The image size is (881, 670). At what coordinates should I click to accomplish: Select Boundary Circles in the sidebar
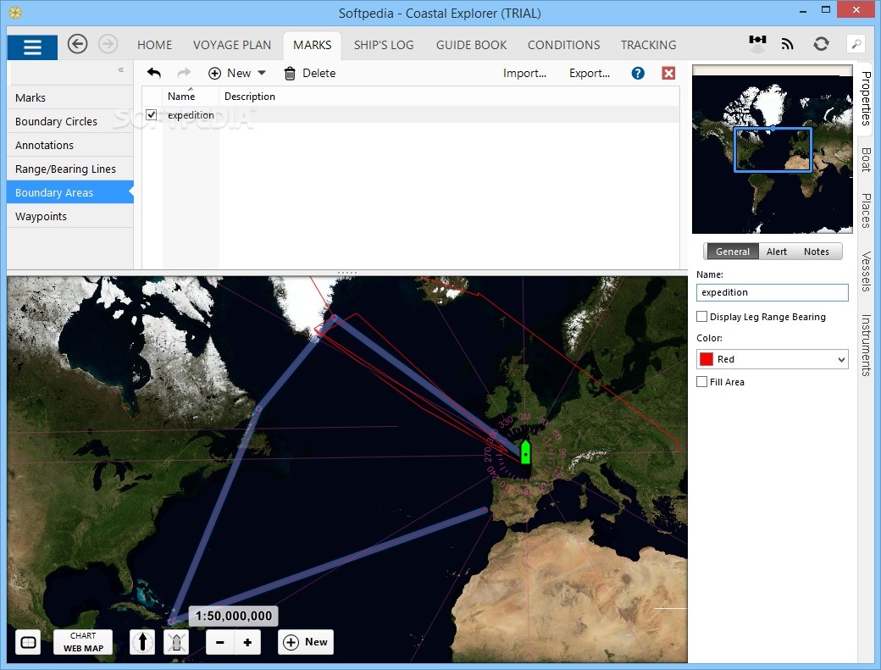[x=70, y=121]
